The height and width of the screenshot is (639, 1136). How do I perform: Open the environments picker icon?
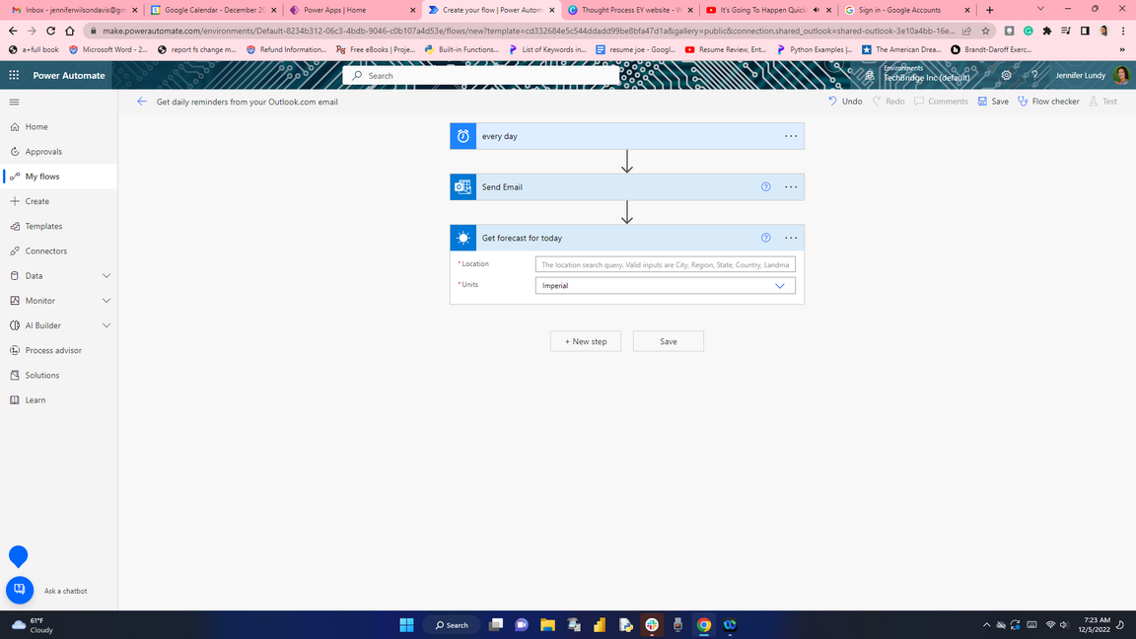click(x=870, y=75)
